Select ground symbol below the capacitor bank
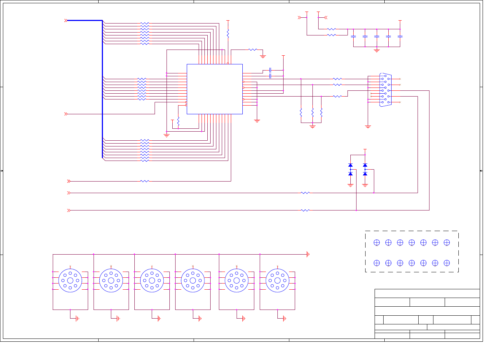The height and width of the screenshot is (345, 488). click(377, 51)
